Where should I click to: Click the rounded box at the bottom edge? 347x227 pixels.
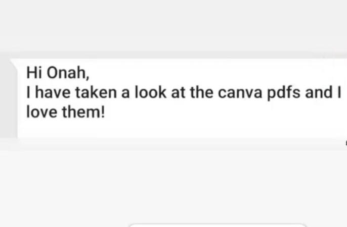tap(218, 225)
